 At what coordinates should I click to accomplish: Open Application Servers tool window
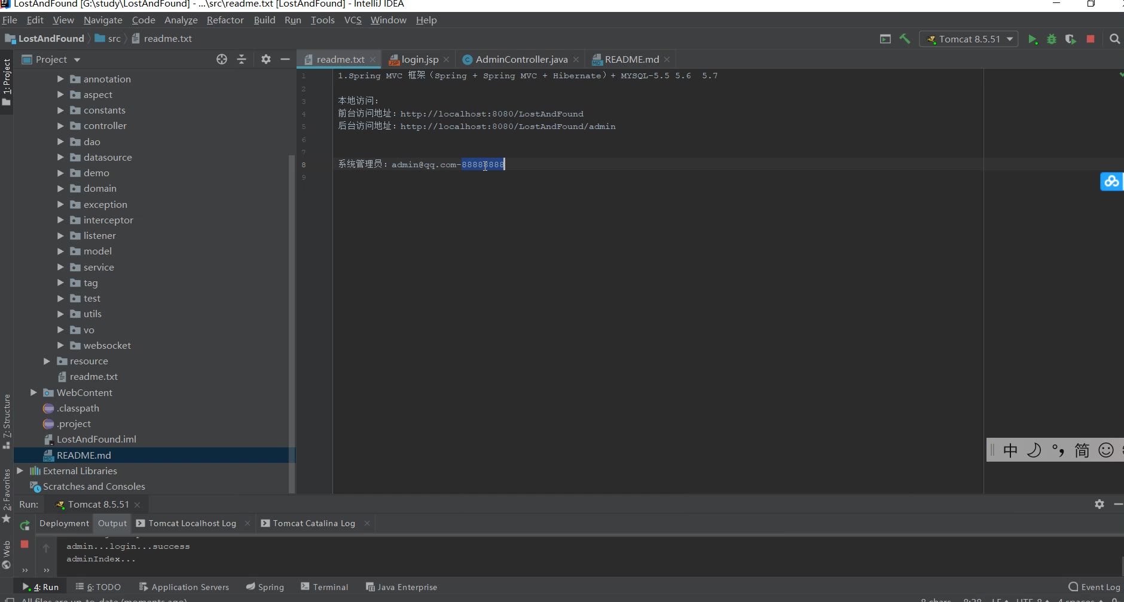click(x=184, y=587)
